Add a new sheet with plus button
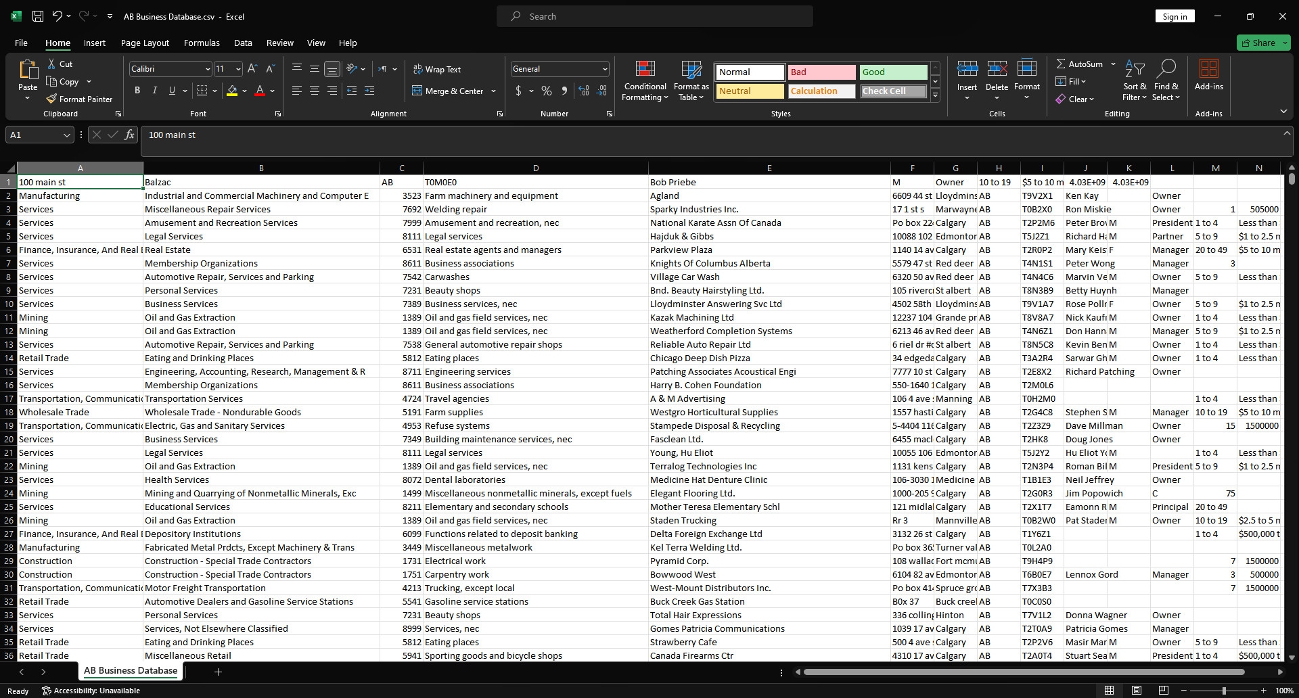 tap(218, 672)
